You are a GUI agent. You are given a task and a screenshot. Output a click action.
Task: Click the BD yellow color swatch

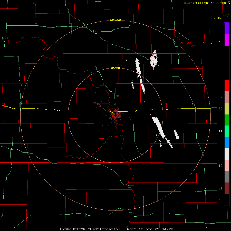pyautogui.click(x=227, y=109)
